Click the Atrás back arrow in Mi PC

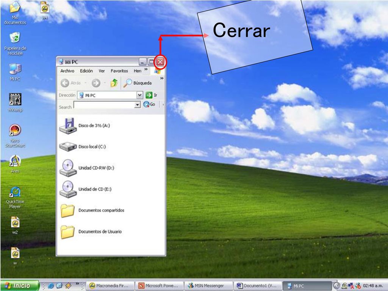[x=70, y=83]
